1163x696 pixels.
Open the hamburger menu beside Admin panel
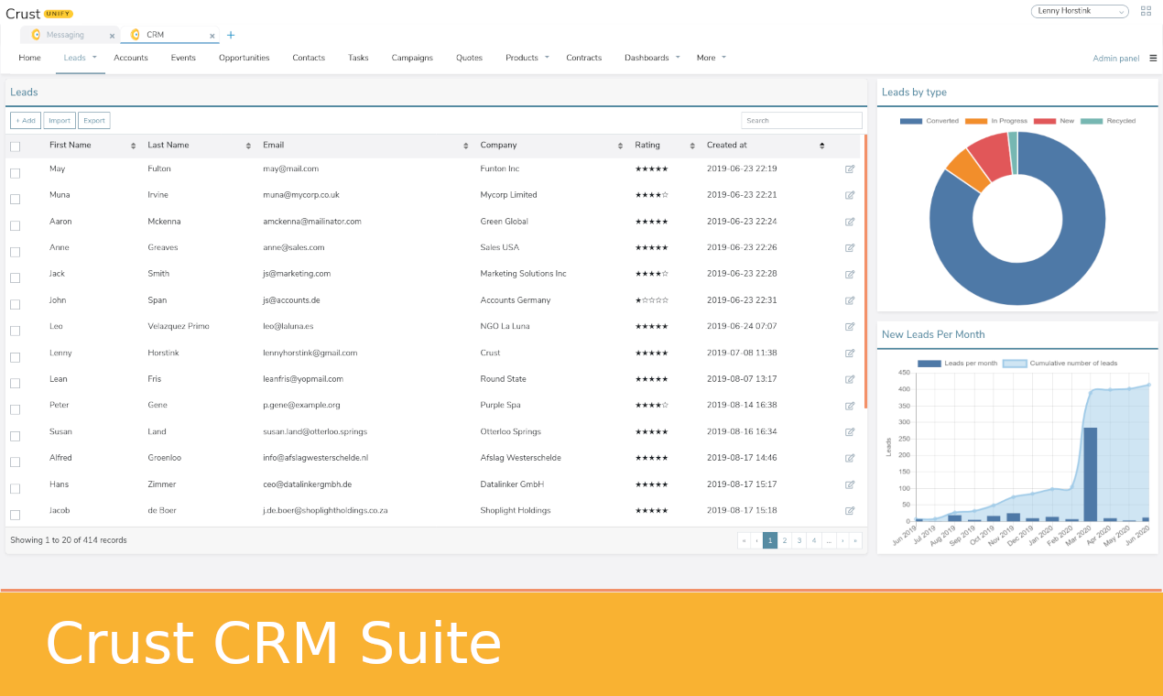pos(1153,58)
